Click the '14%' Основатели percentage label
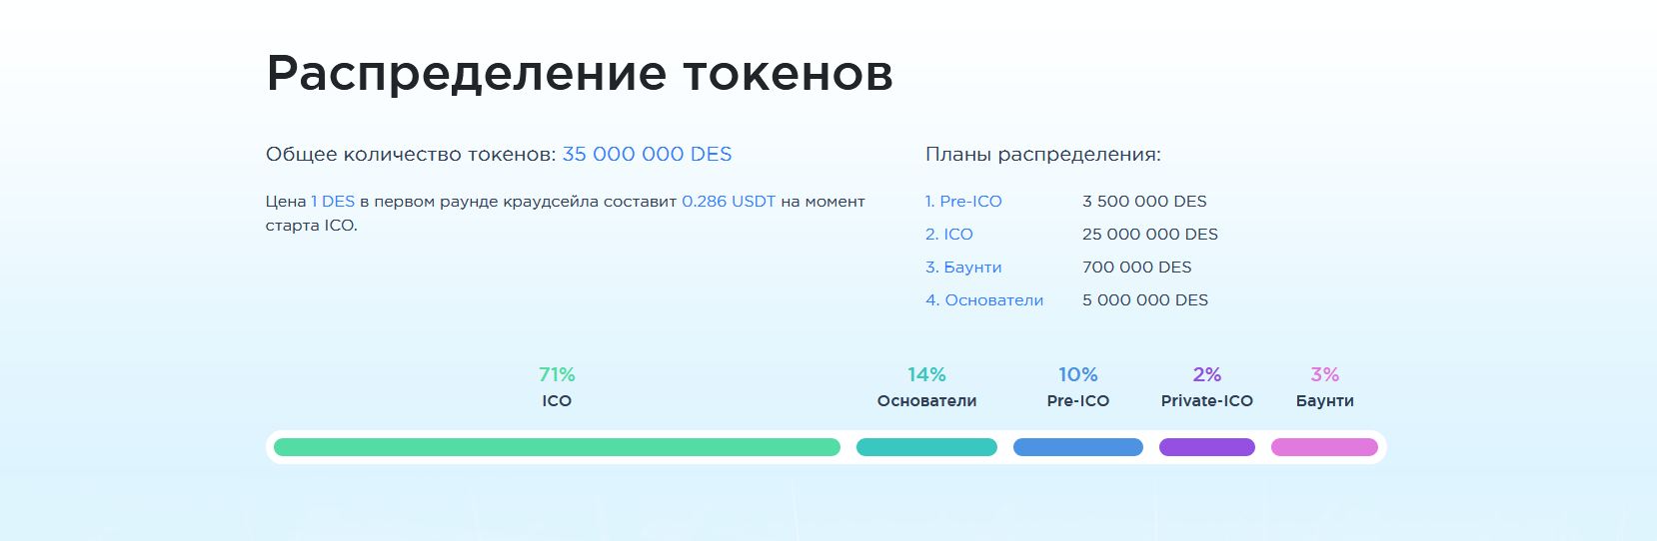This screenshot has height=541, width=1657. 926,374
